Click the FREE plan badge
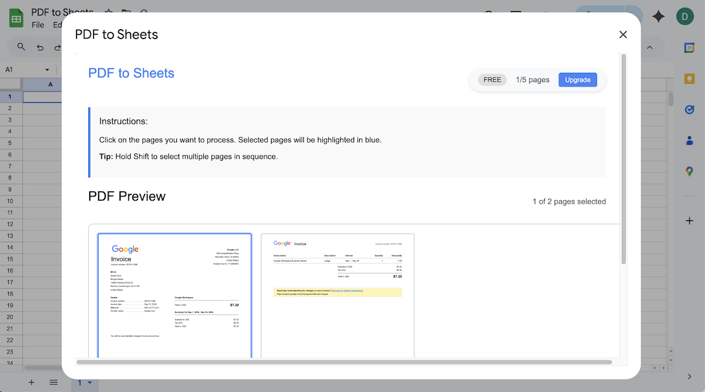Screen dimensions: 705x392 tap(492, 80)
